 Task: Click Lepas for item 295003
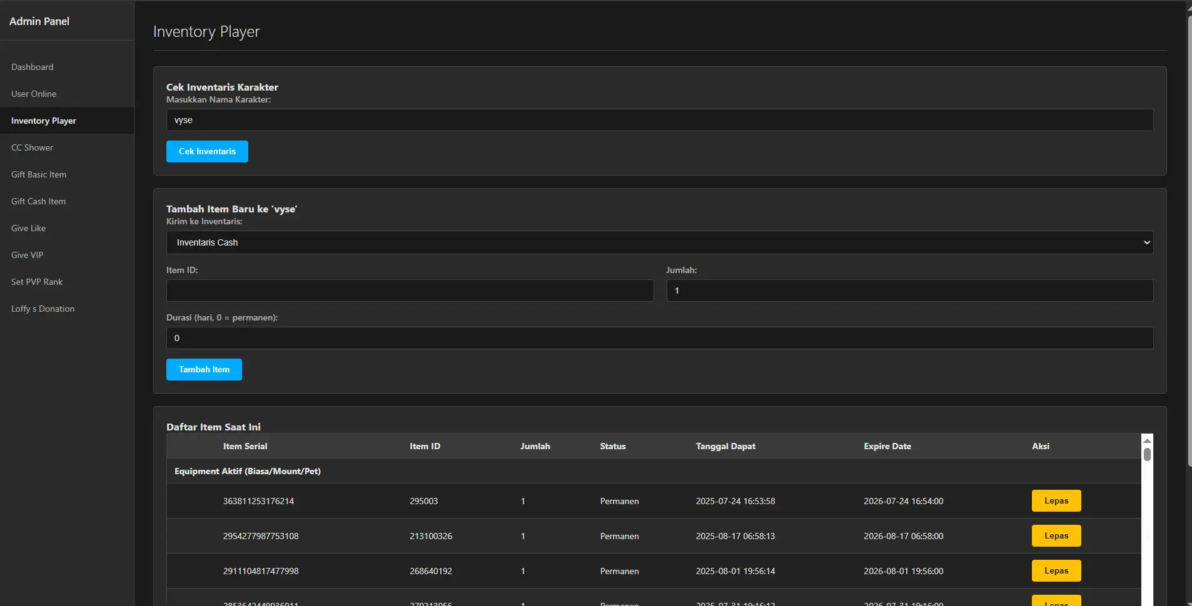1056,500
